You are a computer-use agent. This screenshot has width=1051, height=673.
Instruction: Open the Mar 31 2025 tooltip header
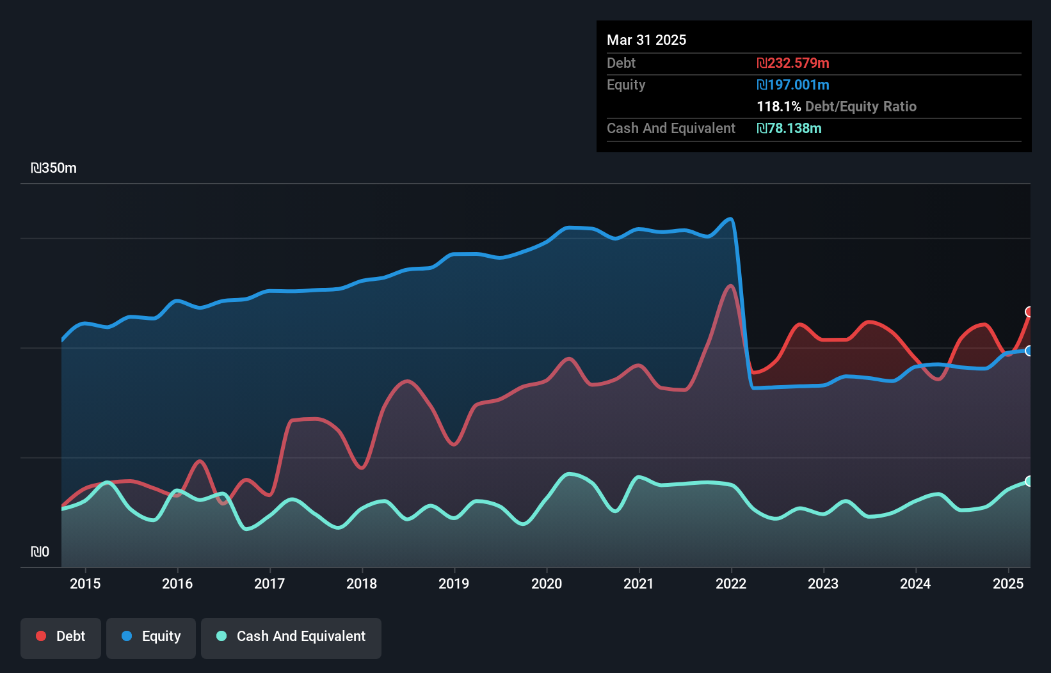point(646,40)
